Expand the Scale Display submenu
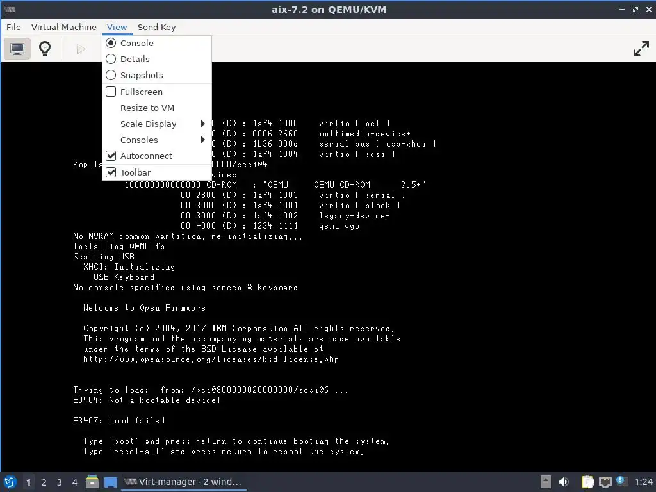This screenshot has width=656, height=492. click(157, 124)
